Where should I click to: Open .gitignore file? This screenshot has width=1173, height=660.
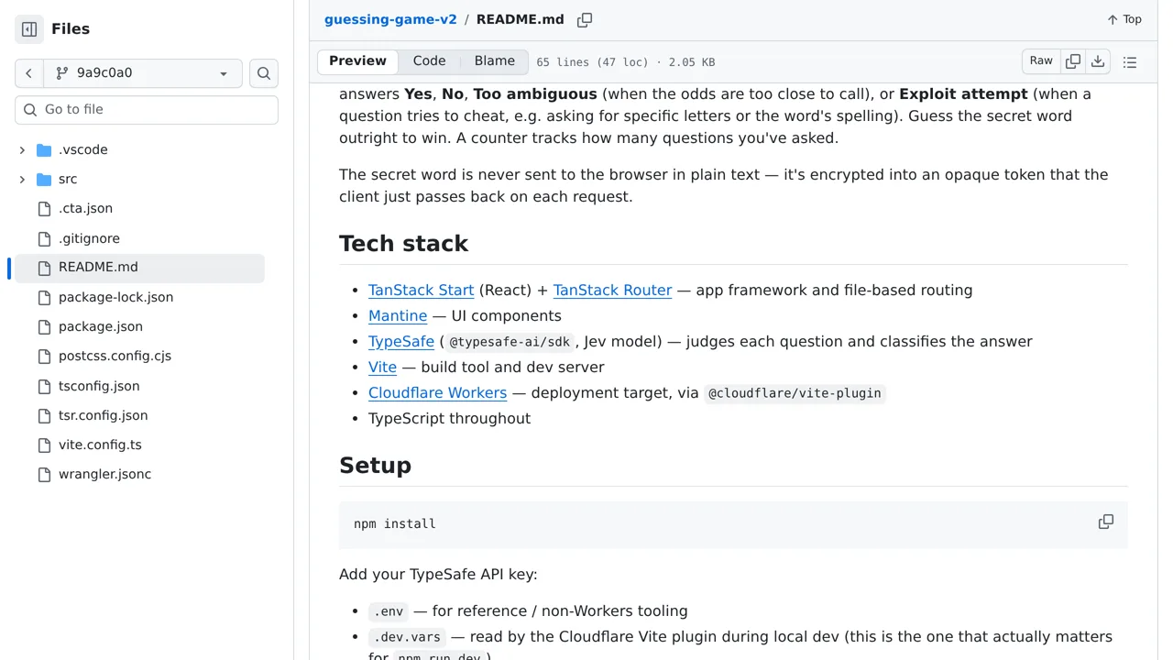click(x=89, y=238)
